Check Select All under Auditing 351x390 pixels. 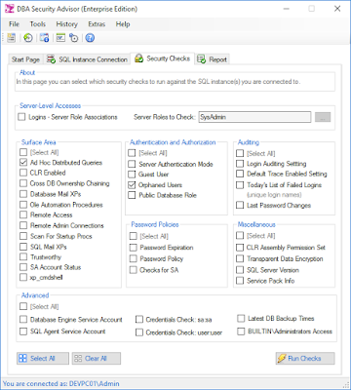(240, 153)
